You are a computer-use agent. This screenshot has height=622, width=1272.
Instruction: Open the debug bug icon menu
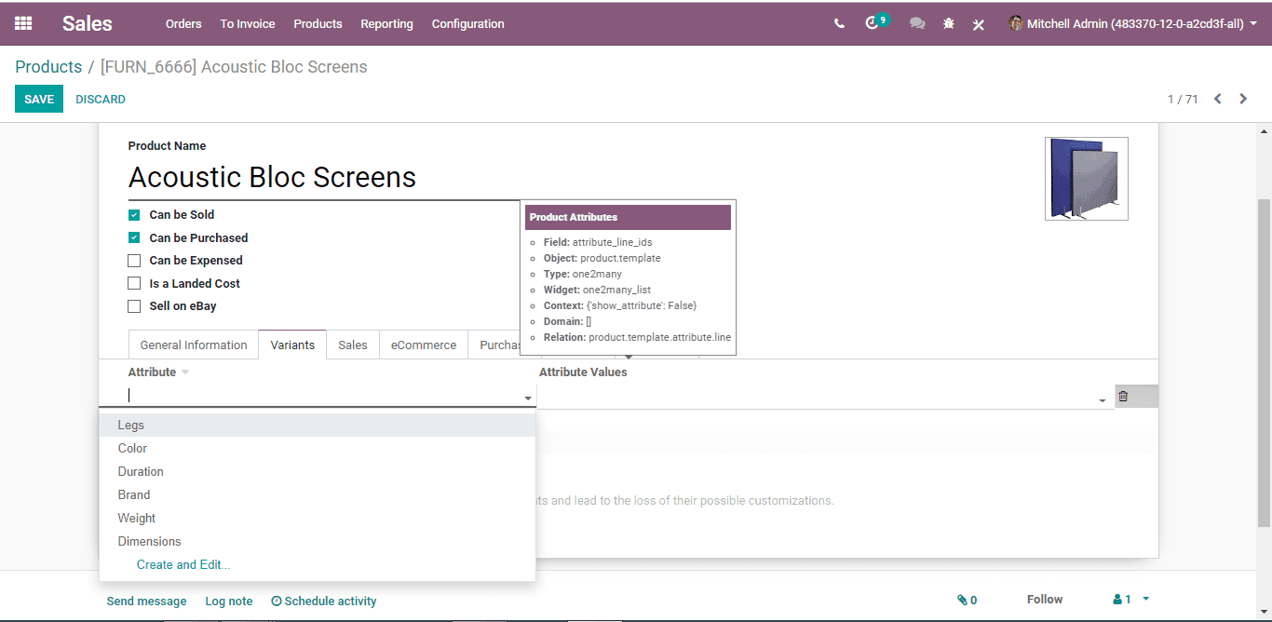(x=948, y=23)
